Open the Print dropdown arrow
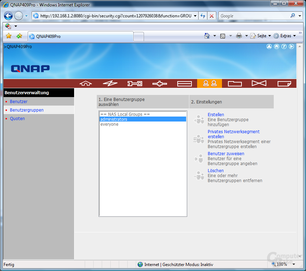306x271 pixels. tap(246, 36)
